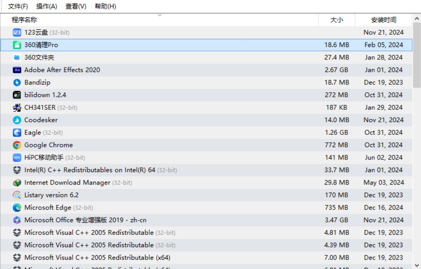Viewport: 421px width, 269px height.
Task: Select the Adobe After Effects icon
Action: click(17, 70)
